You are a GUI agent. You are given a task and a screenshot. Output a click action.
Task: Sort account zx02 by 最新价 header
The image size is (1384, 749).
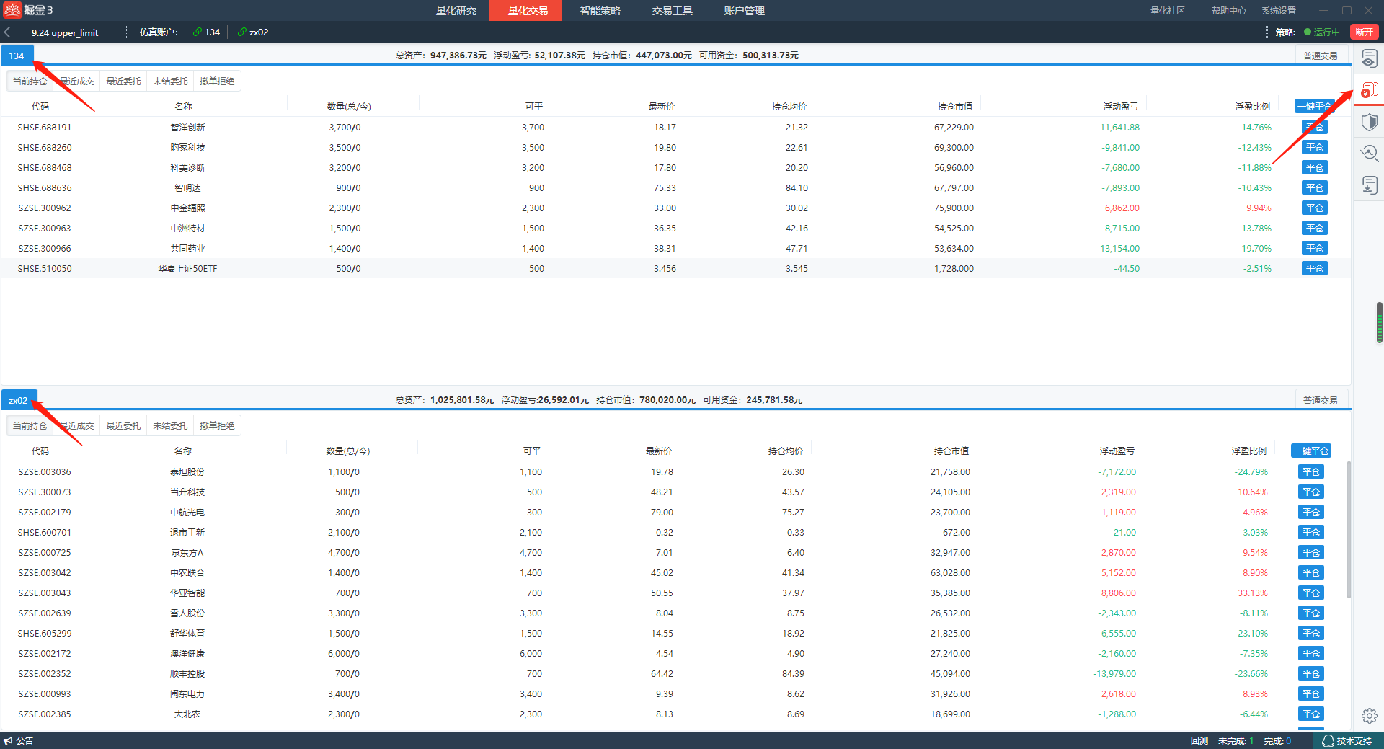(x=658, y=451)
